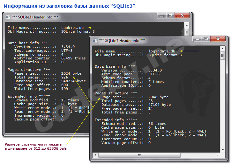Viewport: 231px width, 164px height.
Task: Click the caption 'Размеры страниц могут лежать'
Action: point(33,144)
